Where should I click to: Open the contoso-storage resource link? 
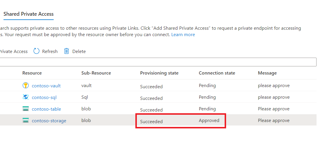coord(49,121)
